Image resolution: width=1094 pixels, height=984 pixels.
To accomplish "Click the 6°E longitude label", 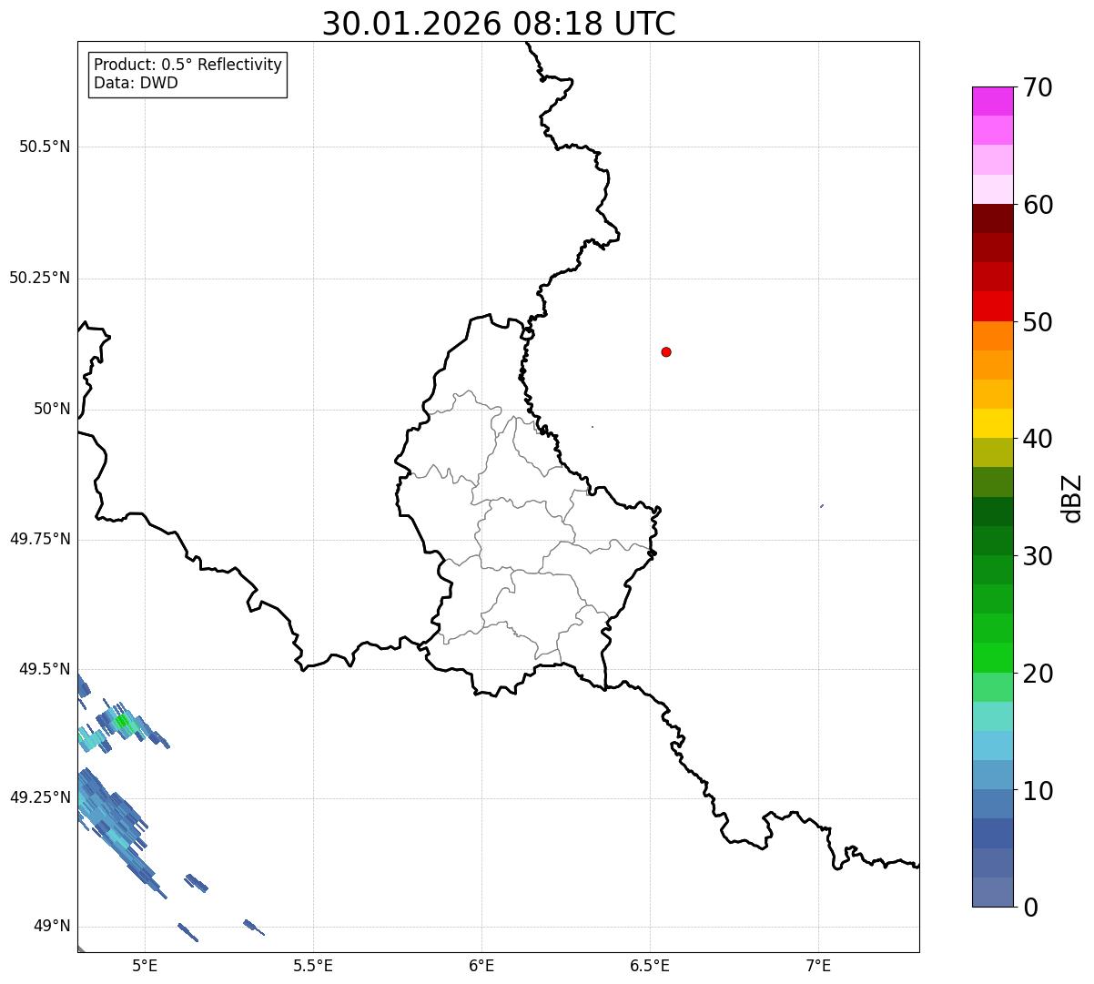I will point(481,966).
